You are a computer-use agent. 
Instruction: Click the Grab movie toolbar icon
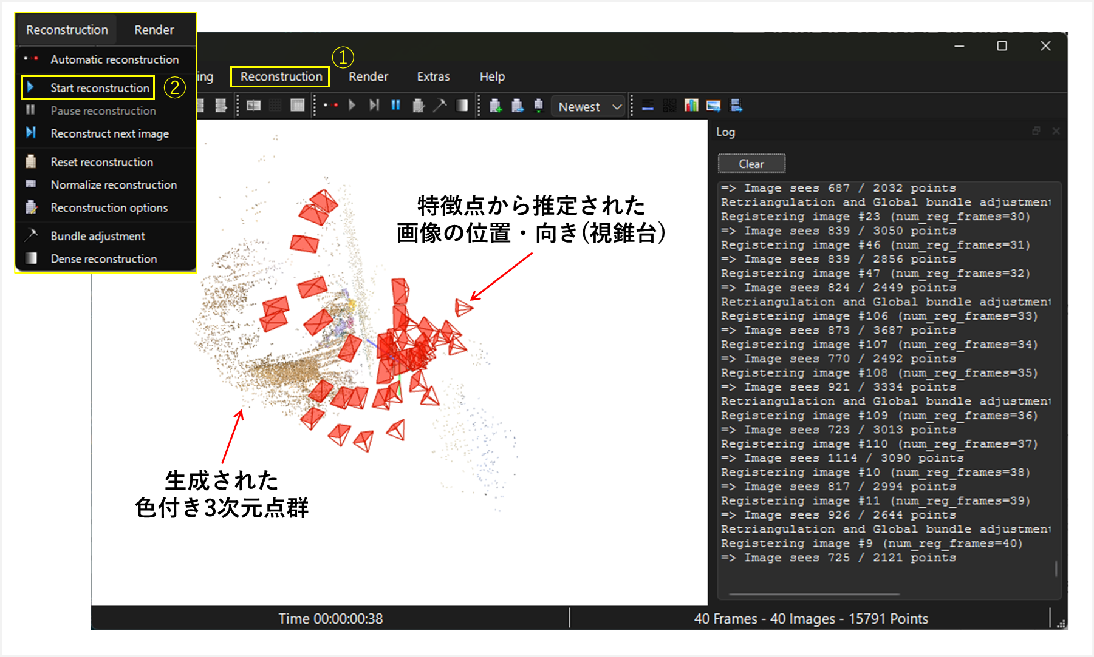(x=736, y=106)
